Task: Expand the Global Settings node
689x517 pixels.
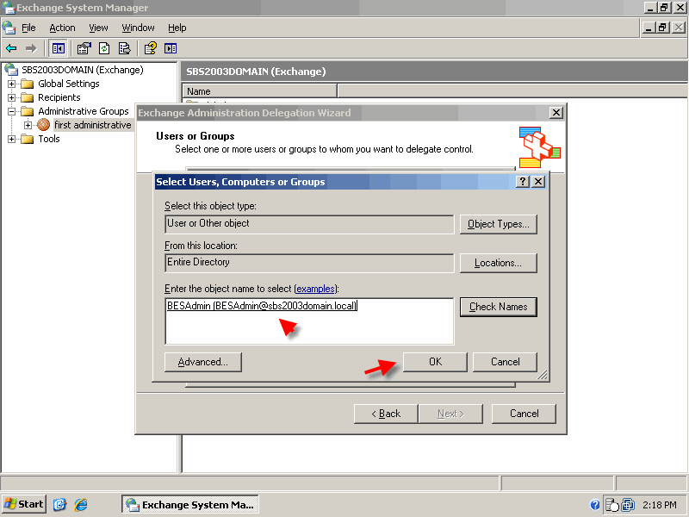Action: (12, 84)
